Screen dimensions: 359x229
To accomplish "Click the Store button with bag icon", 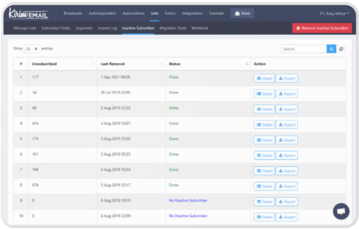I will 243,13.
